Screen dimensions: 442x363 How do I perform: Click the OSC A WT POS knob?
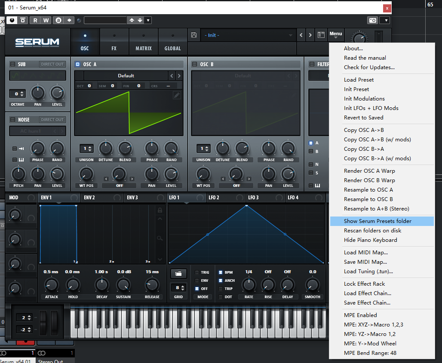[86, 174]
